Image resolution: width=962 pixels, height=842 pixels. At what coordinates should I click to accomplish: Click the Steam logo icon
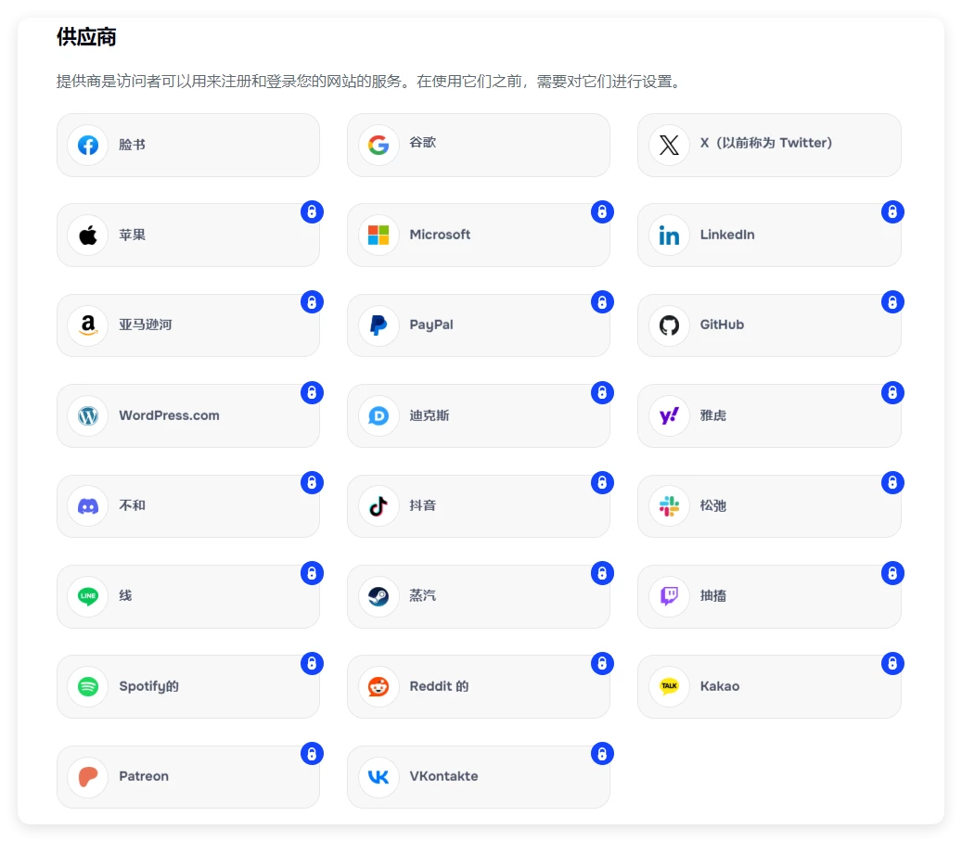coord(378,596)
